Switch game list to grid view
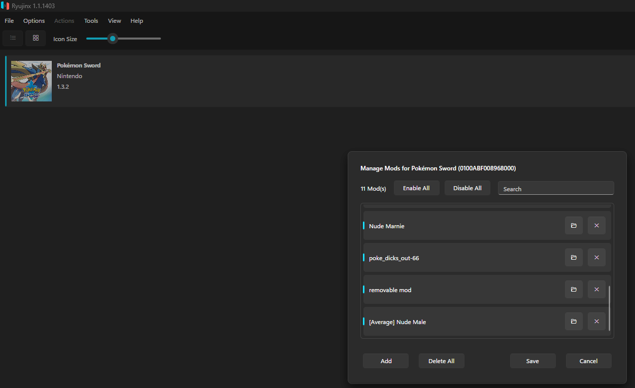 pyautogui.click(x=36, y=38)
